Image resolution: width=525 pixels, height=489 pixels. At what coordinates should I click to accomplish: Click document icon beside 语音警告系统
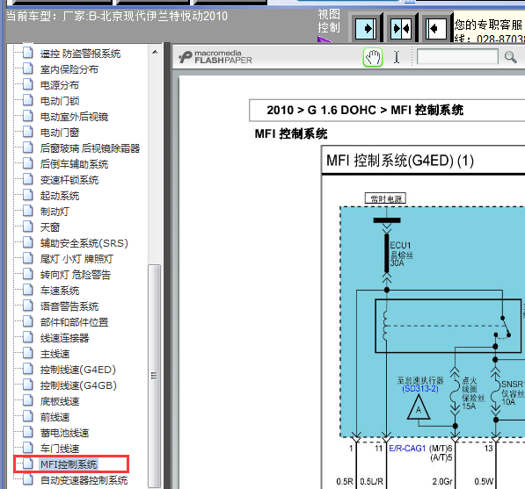point(28,306)
